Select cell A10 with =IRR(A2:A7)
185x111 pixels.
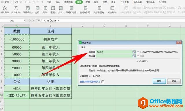[x=17, y=95]
